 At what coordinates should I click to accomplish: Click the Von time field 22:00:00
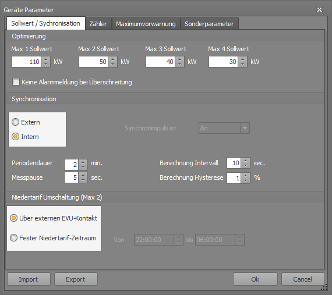(x=154, y=240)
